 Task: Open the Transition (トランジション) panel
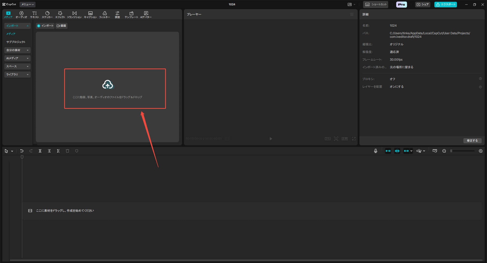[x=74, y=15]
